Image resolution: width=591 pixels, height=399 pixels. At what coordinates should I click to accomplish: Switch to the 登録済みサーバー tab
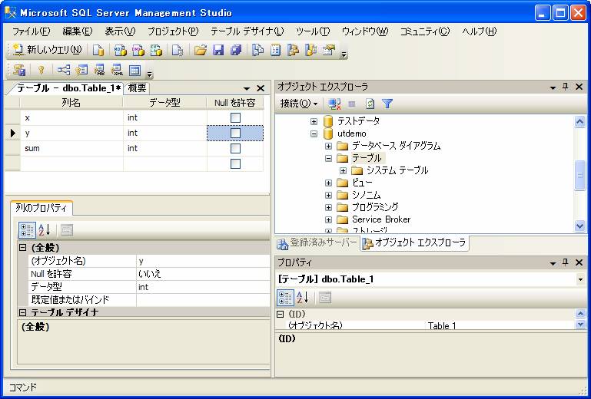point(317,243)
